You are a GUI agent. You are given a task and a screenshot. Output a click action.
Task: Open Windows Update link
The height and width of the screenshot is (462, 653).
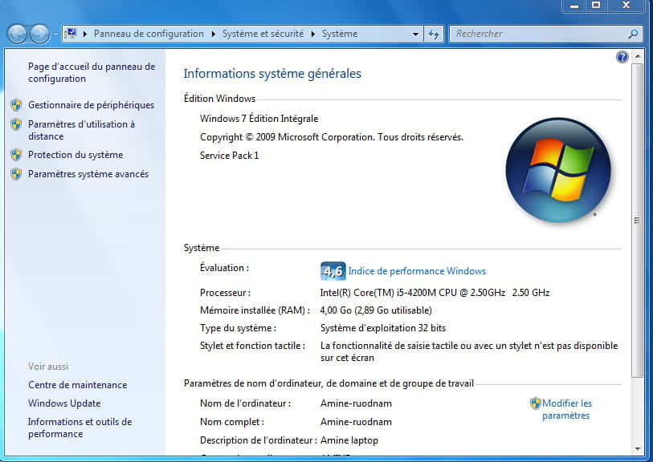(x=64, y=403)
